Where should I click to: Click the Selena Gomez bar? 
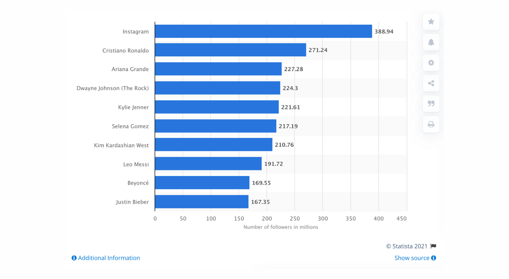point(216,126)
